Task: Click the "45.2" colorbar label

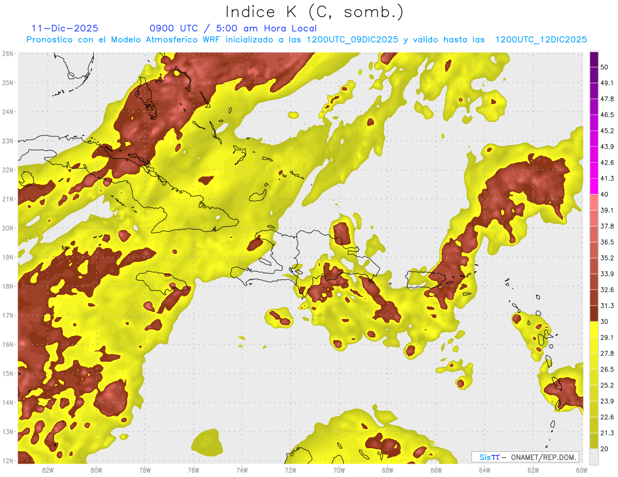Action: (x=607, y=131)
